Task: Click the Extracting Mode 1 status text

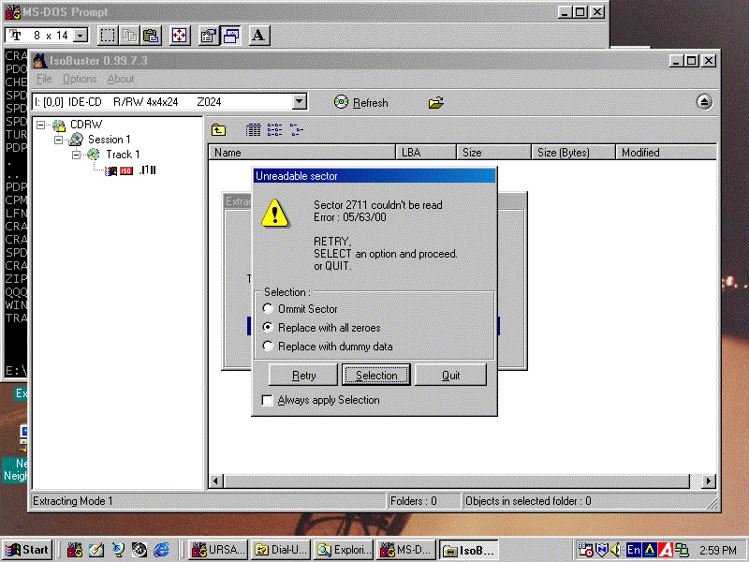Action: click(73, 501)
